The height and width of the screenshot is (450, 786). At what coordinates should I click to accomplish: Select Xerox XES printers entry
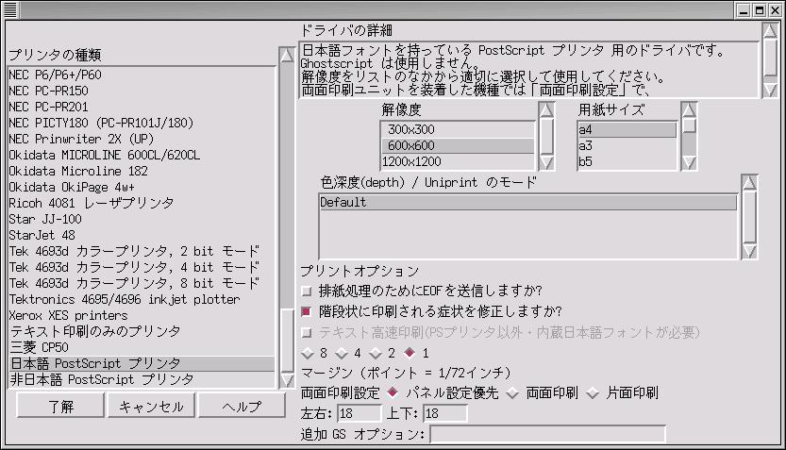click(x=142, y=315)
